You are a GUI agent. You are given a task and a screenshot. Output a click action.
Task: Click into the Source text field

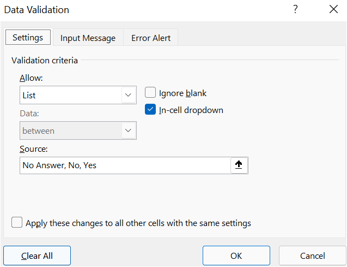(x=124, y=165)
